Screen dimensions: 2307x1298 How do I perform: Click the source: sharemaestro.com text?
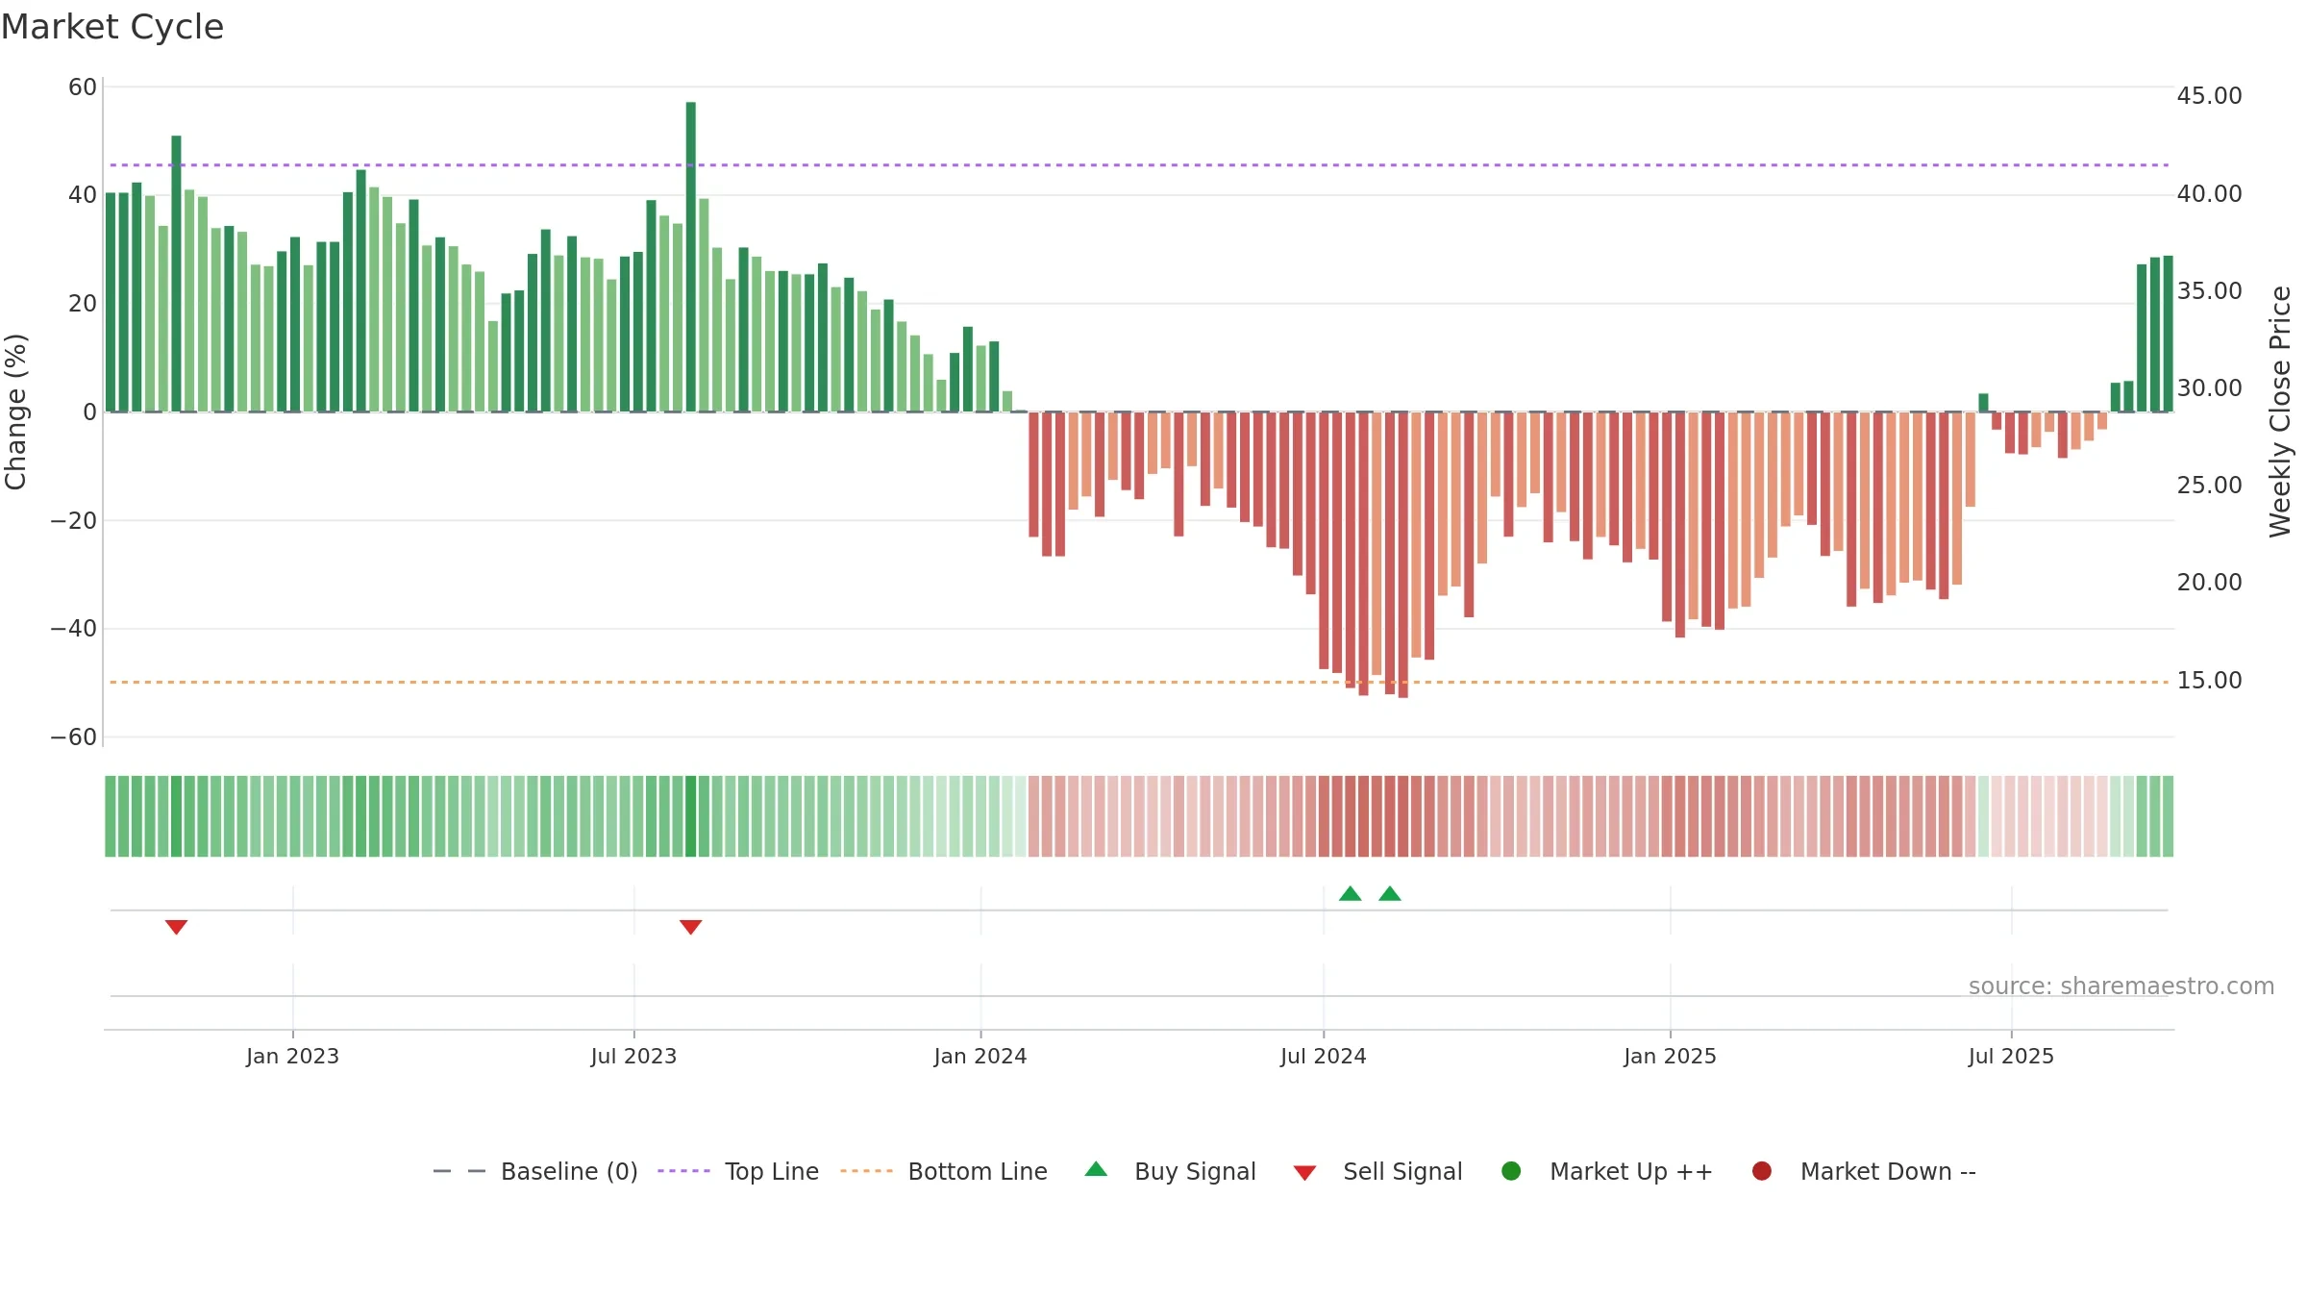pyautogui.click(x=2121, y=986)
